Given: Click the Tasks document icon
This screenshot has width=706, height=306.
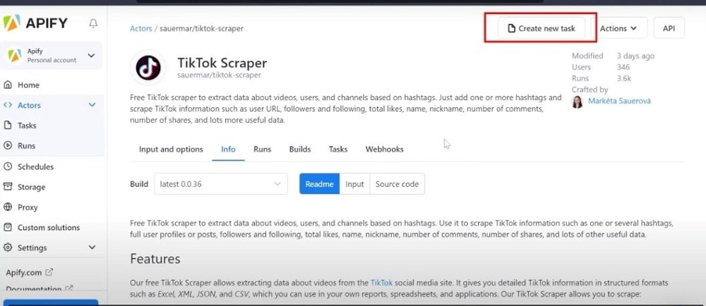Looking at the screenshot, I should (x=8, y=126).
